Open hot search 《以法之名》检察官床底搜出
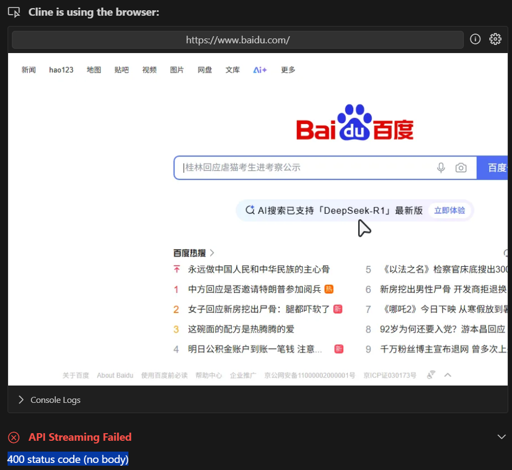512x470 pixels. click(443, 269)
